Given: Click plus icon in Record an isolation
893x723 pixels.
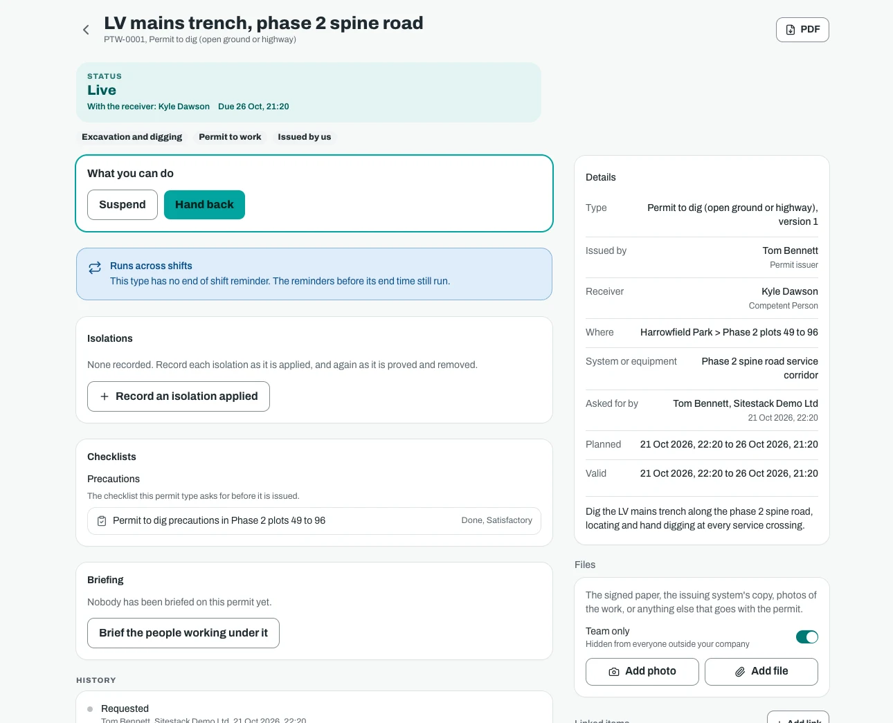Looking at the screenshot, I should click(105, 396).
